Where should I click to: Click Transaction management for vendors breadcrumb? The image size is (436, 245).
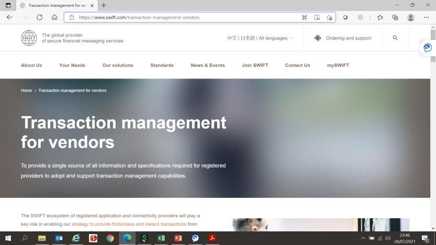pos(72,91)
